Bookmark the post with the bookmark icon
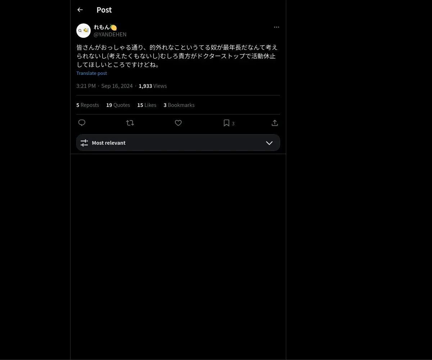432x360 pixels. [226, 123]
